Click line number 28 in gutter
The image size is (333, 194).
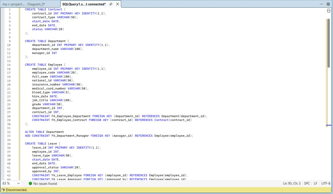pos(9,116)
